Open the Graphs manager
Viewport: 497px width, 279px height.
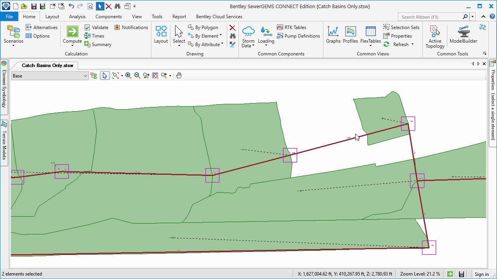click(x=333, y=35)
